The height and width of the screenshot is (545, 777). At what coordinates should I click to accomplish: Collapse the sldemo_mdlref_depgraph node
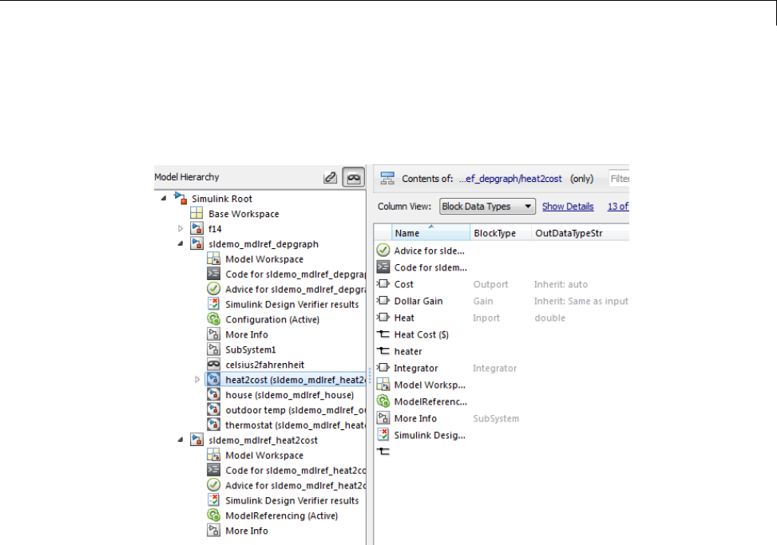(180, 243)
